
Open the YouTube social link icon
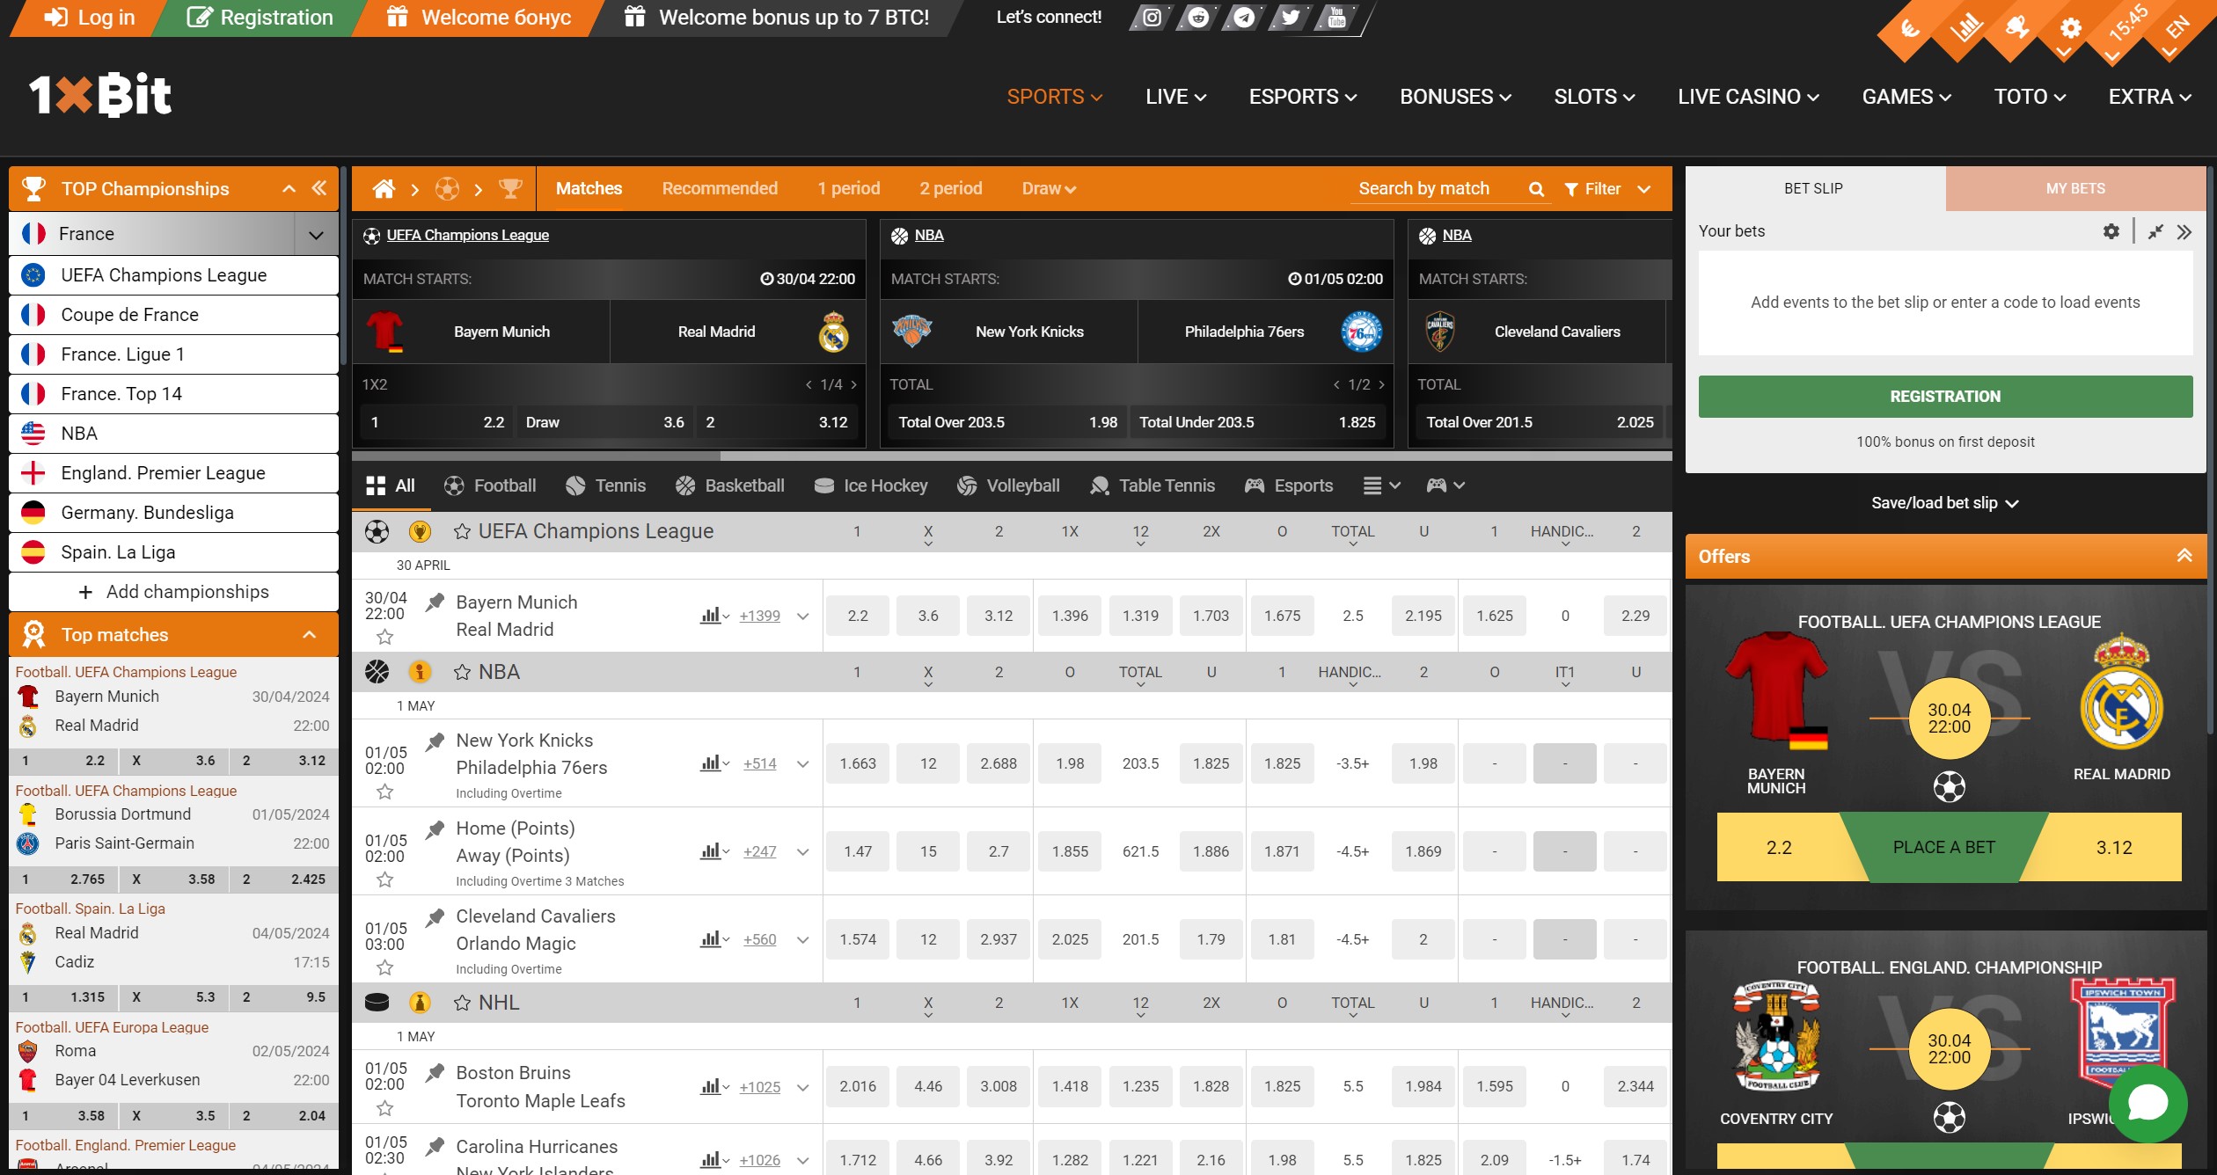click(x=1337, y=18)
